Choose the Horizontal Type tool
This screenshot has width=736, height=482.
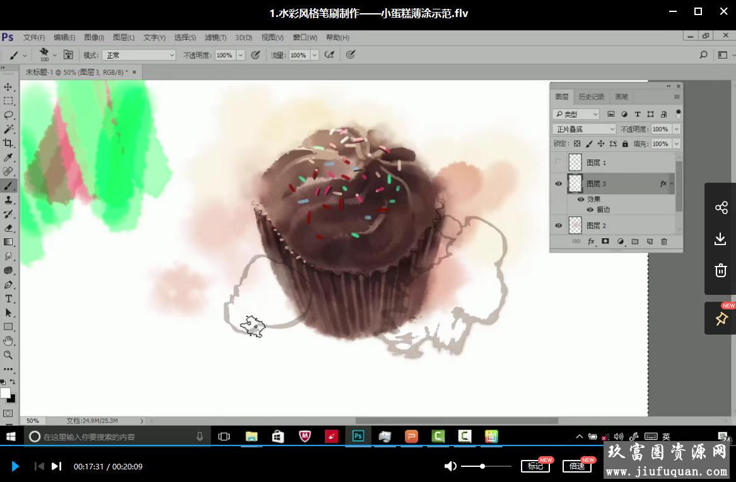8,299
